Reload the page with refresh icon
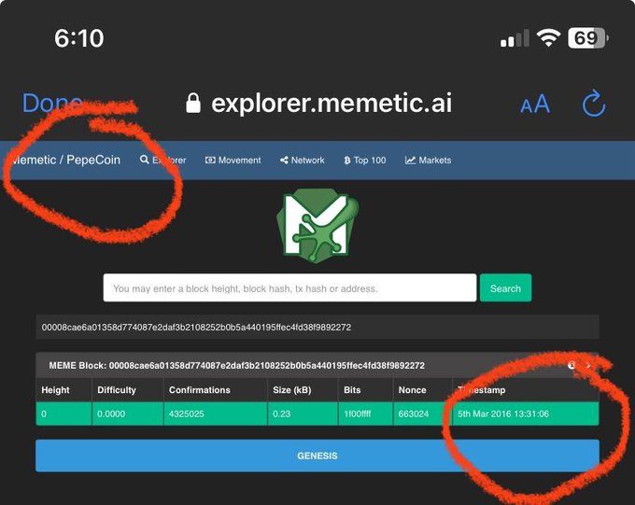635x505 pixels. click(594, 104)
